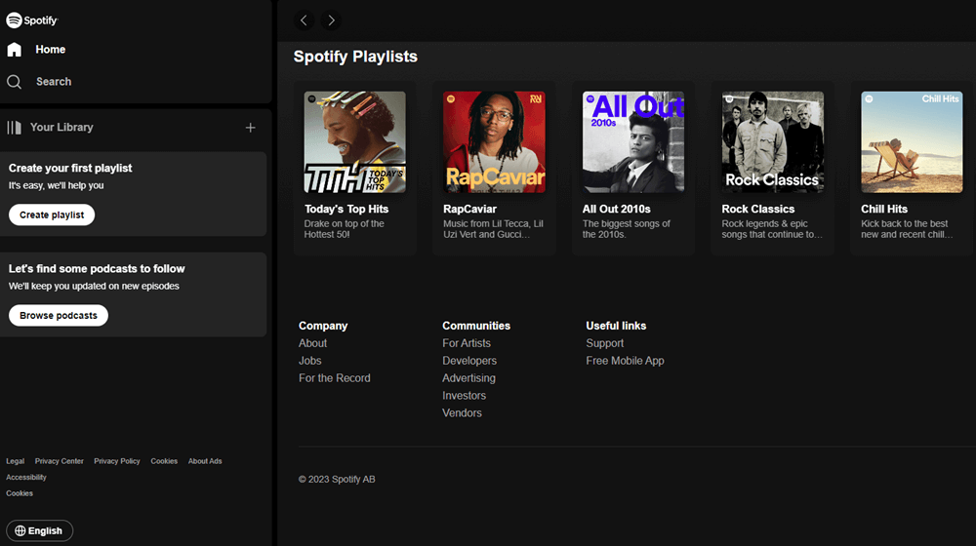The height and width of the screenshot is (546, 976).
Task: Go back with the left arrow
Action: pyautogui.click(x=304, y=20)
